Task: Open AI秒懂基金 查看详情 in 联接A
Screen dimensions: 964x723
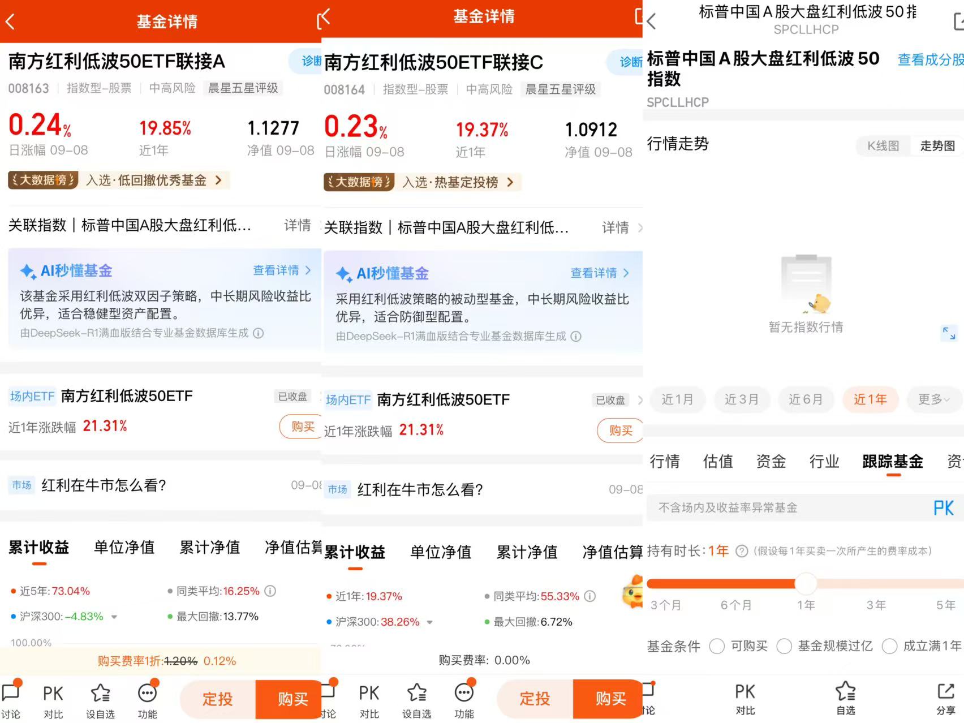Action: click(x=282, y=270)
